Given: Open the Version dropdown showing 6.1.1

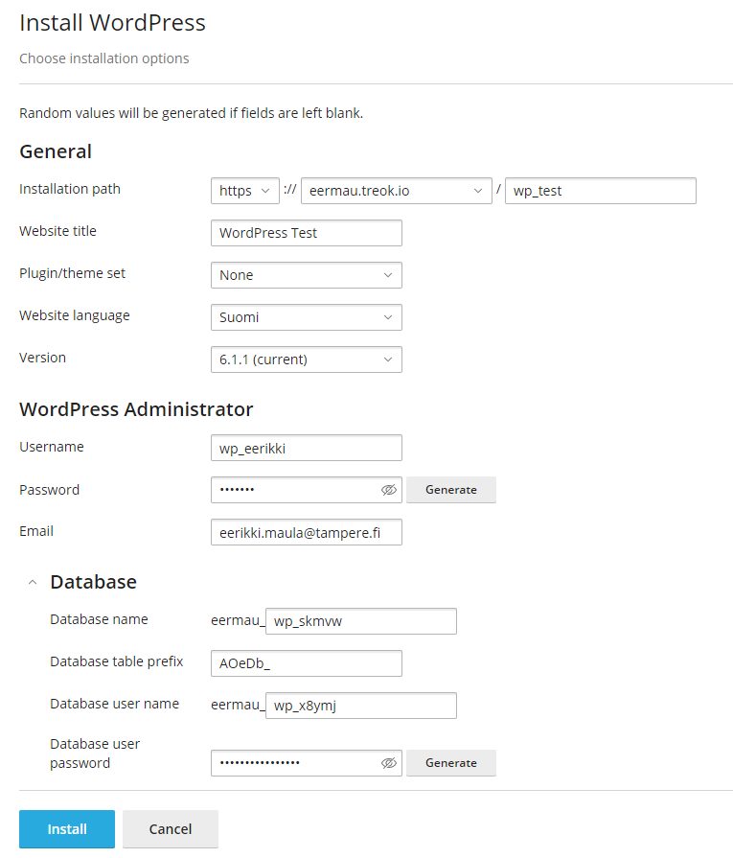Looking at the screenshot, I should point(306,359).
